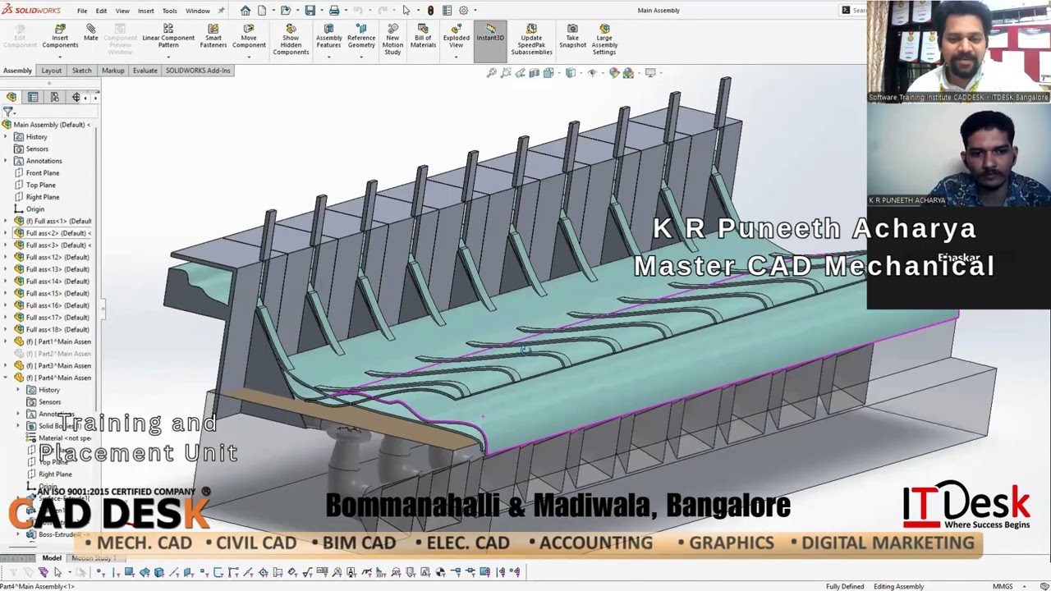Click the Smart Fasteners tool

213,35
